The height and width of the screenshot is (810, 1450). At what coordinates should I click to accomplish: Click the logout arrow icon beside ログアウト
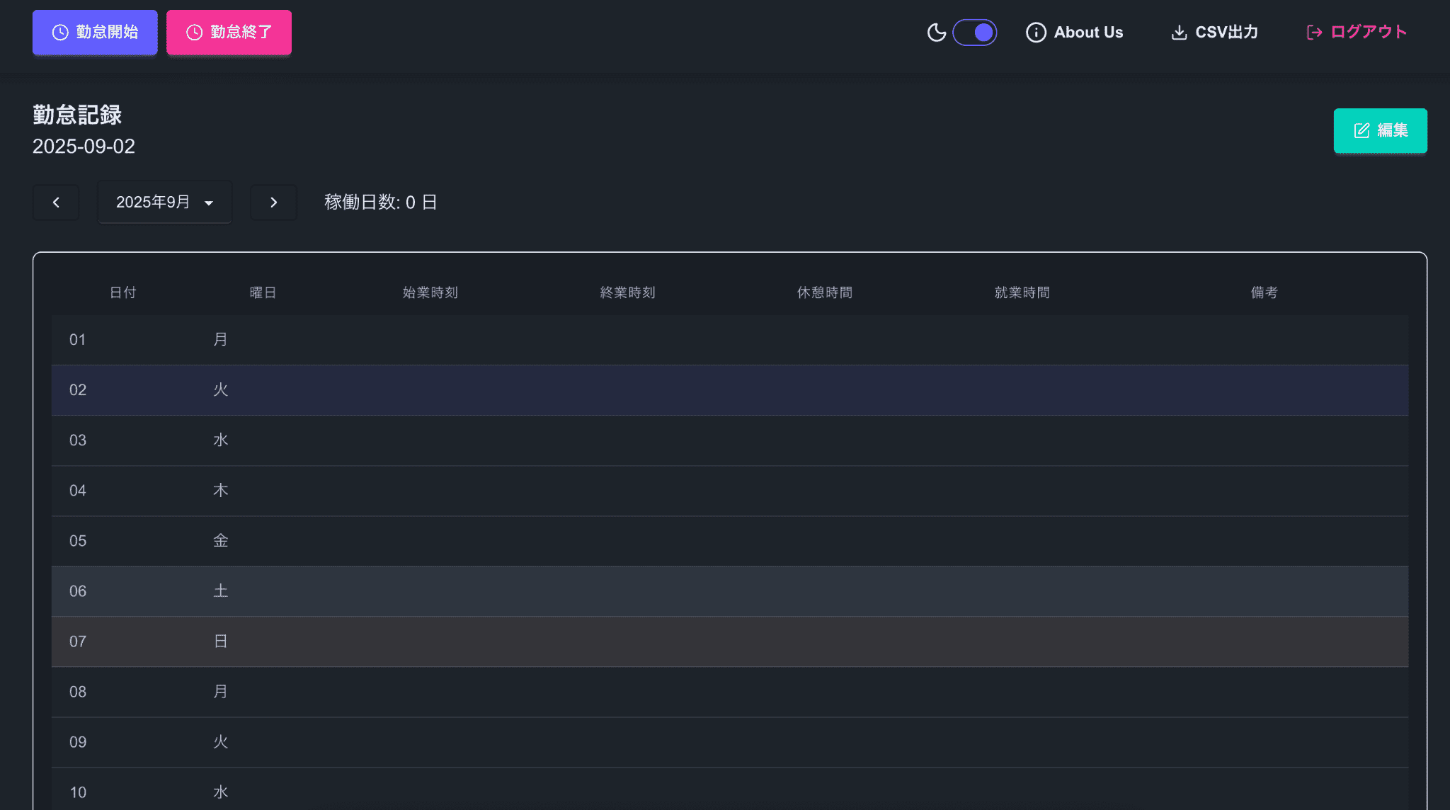(1315, 32)
